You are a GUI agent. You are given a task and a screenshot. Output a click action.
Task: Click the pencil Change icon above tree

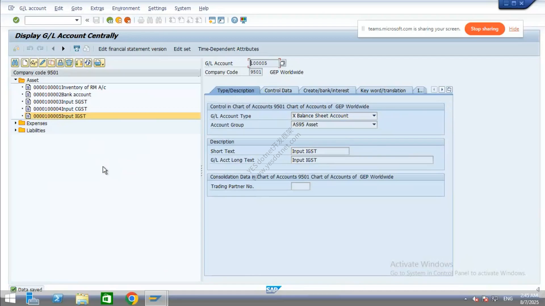click(43, 63)
